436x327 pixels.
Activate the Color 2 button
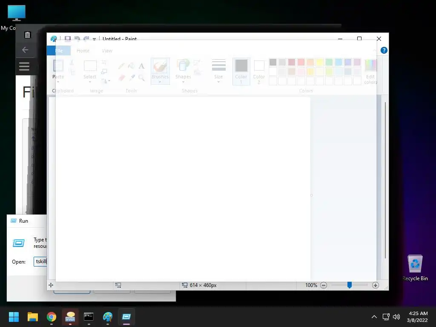pos(259,72)
